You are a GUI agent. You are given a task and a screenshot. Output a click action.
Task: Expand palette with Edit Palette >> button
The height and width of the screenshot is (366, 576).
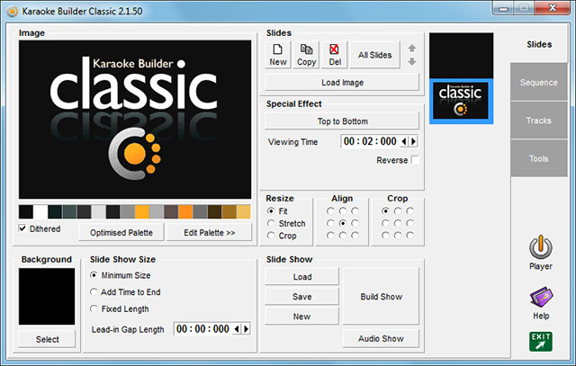pyautogui.click(x=209, y=233)
